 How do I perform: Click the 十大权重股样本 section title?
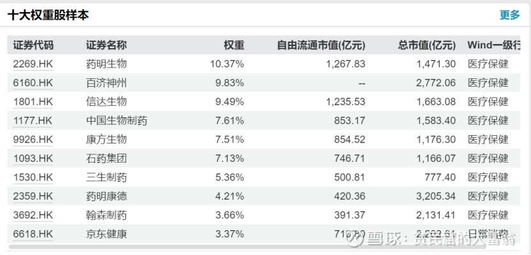coord(48,15)
